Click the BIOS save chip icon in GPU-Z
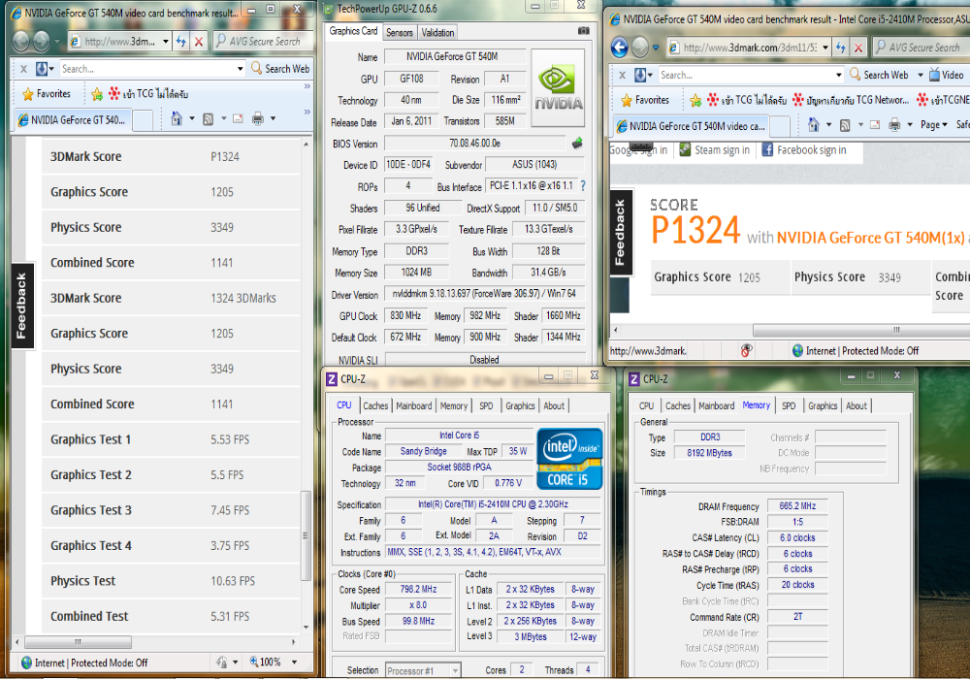This screenshot has width=970, height=679. point(577,144)
